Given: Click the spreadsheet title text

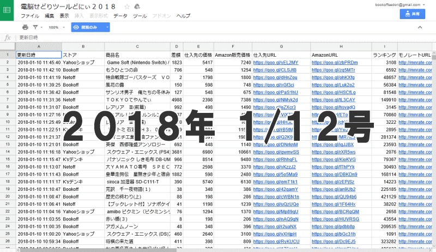Looking at the screenshot, I should (68, 7).
